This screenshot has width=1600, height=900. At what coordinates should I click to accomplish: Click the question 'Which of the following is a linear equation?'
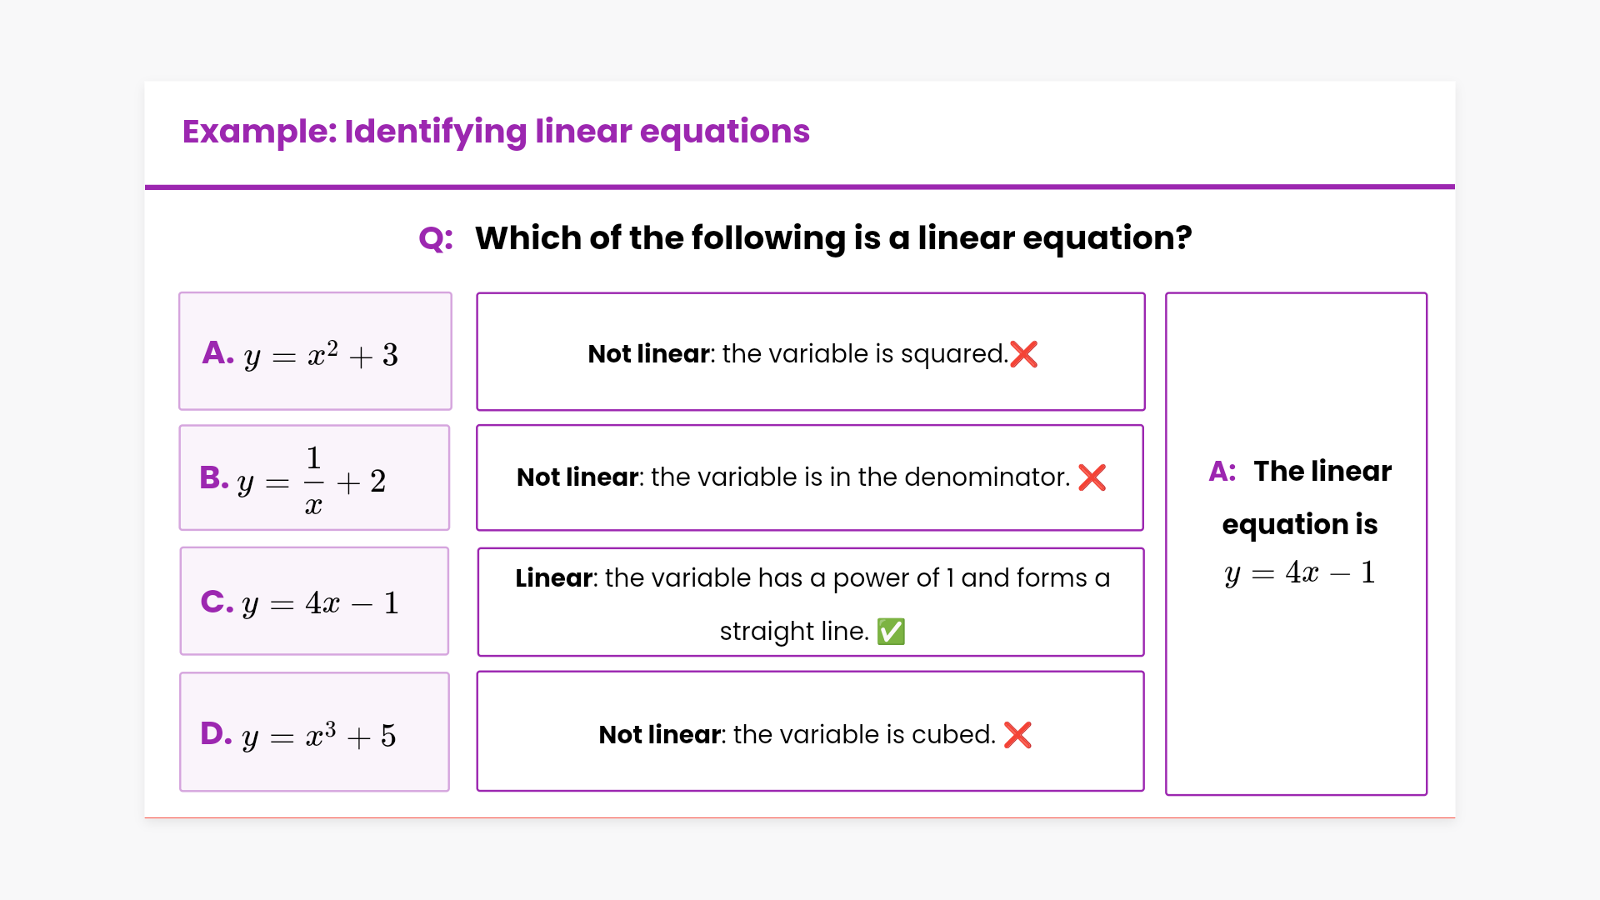point(833,238)
